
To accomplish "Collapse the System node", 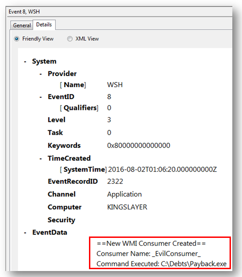I will pos(25,62).
